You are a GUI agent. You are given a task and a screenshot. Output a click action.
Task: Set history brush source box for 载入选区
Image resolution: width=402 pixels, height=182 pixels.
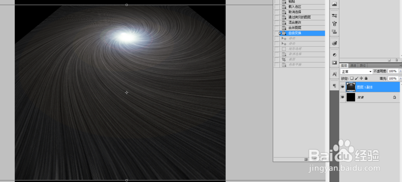click(277, 7)
